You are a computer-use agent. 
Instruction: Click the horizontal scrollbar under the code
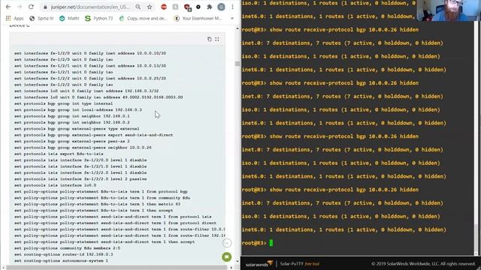[x=116, y=267]
